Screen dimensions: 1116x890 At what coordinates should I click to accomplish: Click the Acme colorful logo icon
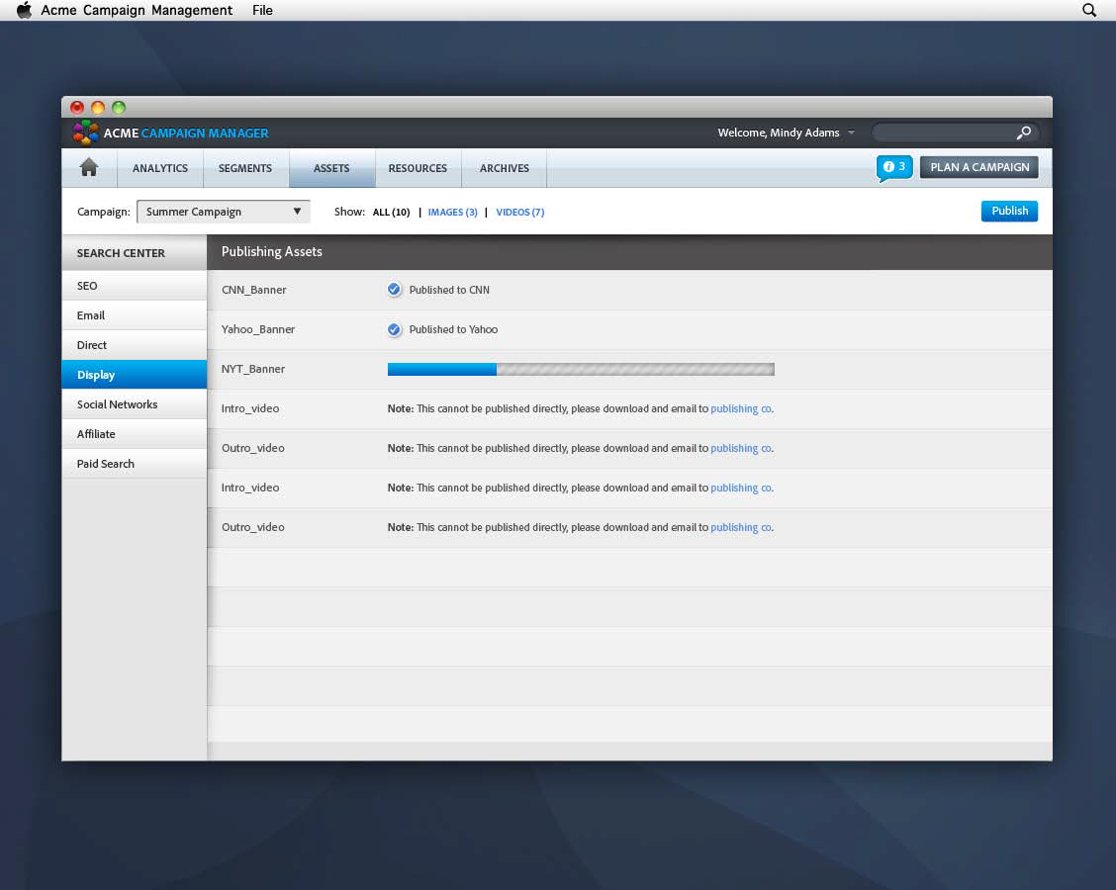(x=85, y=133)
